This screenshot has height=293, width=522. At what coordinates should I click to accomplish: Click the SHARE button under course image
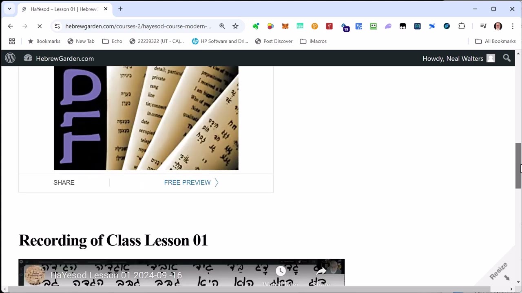click(x=64, y=182)
